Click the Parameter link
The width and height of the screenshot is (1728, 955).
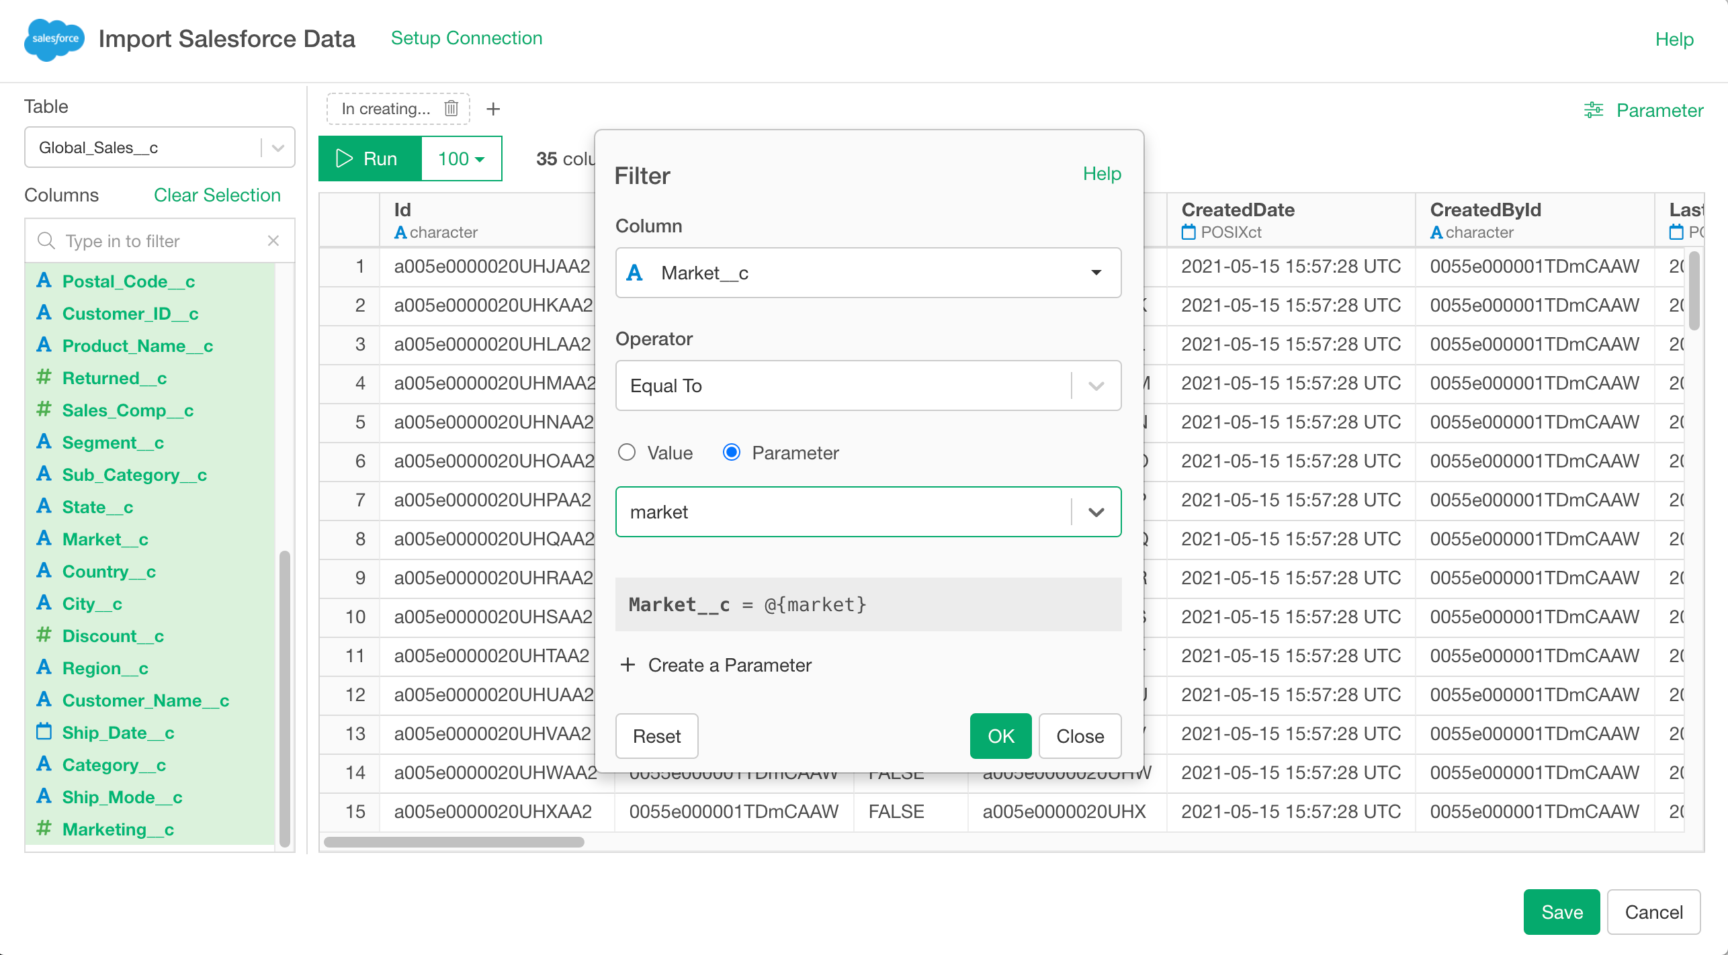pos(1659,110)
